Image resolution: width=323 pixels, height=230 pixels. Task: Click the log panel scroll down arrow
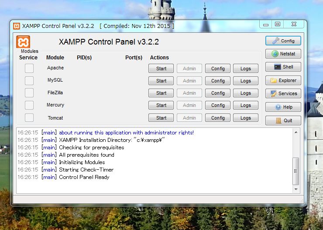[296, 189]
